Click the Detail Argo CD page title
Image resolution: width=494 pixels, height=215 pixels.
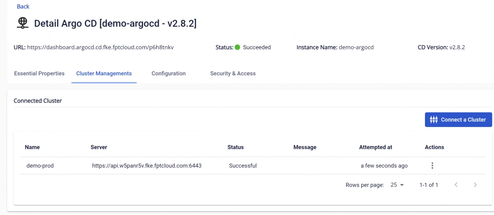pos(115,23)
